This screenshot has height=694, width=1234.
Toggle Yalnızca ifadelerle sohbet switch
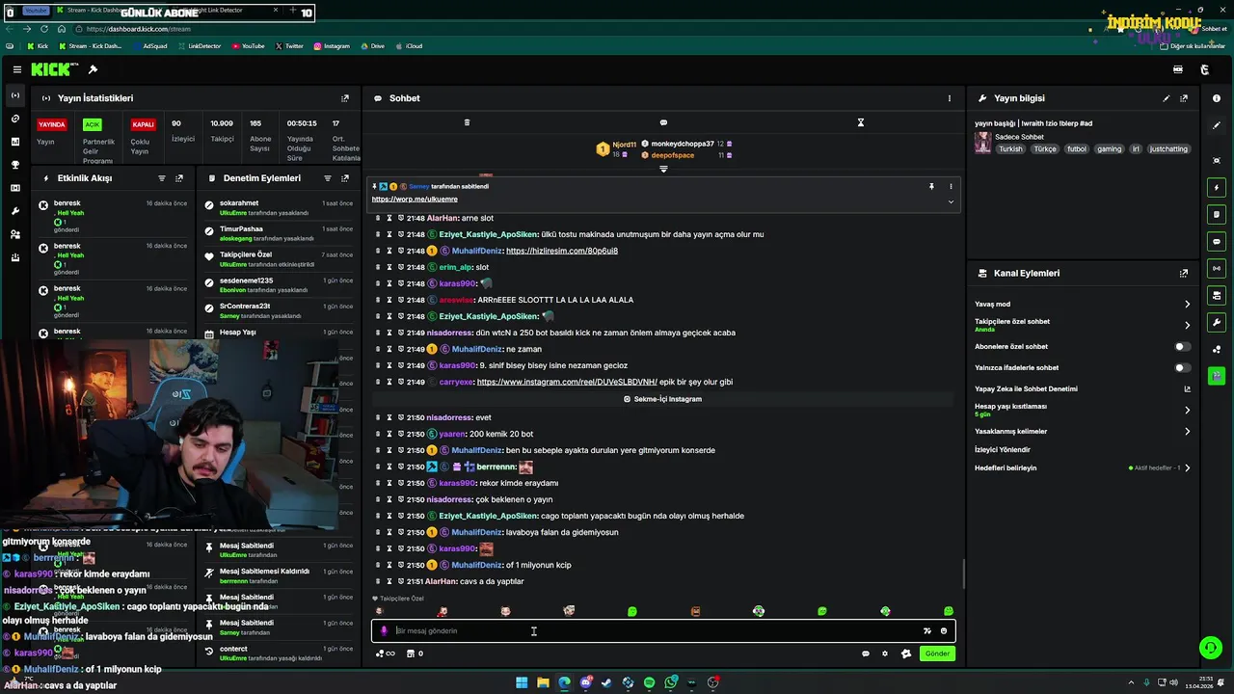coord(1182,367)
